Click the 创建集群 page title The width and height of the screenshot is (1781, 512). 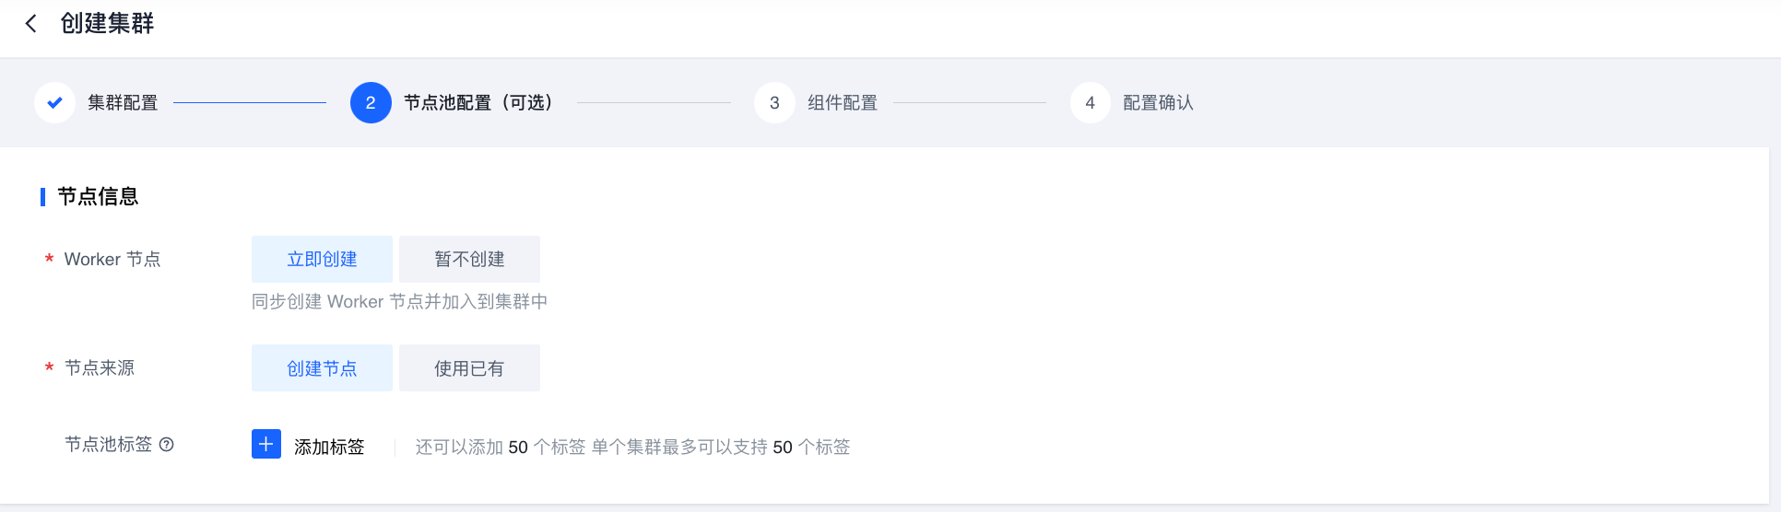(107, 24)
